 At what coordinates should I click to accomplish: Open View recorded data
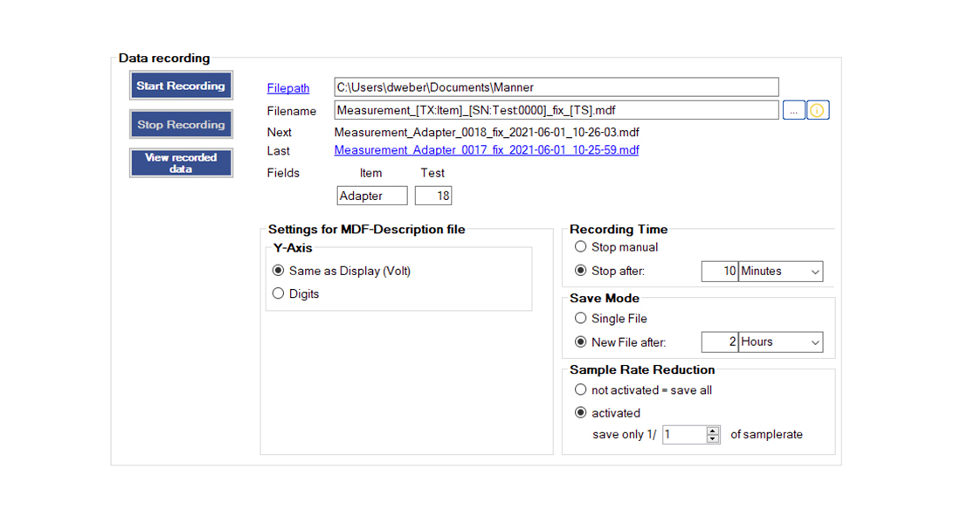coord(181,163)
